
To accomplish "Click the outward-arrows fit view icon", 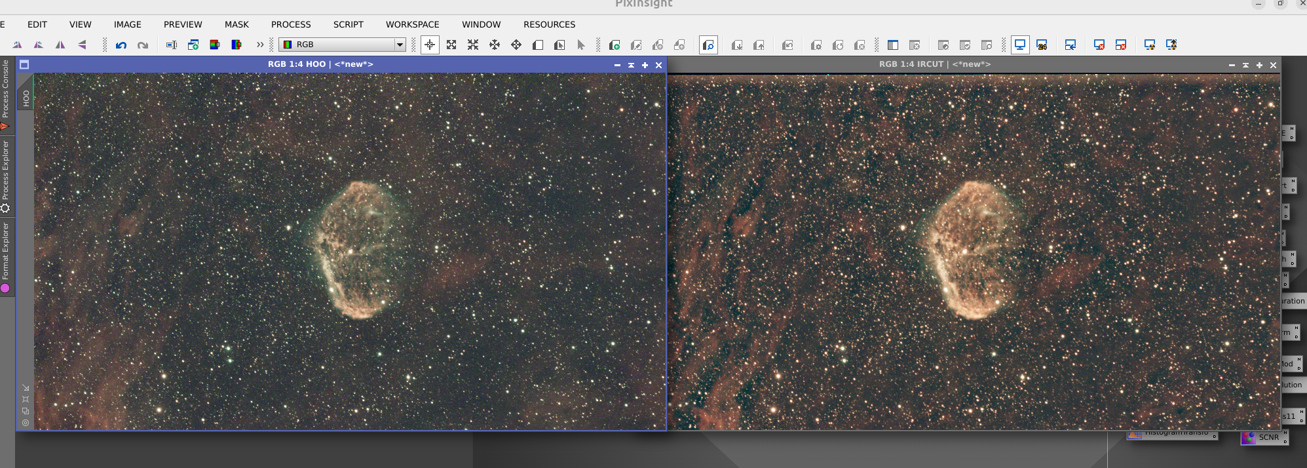I will pos(495,45).
